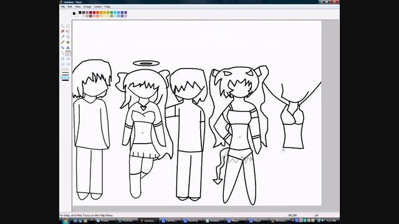Switch to the Flashing taskbar button
Viewport: 399px width, 224px height.
click(193, 221)
